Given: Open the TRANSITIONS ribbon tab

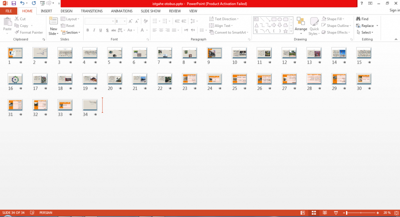Looking at the screenshot, I should point(91,11).
